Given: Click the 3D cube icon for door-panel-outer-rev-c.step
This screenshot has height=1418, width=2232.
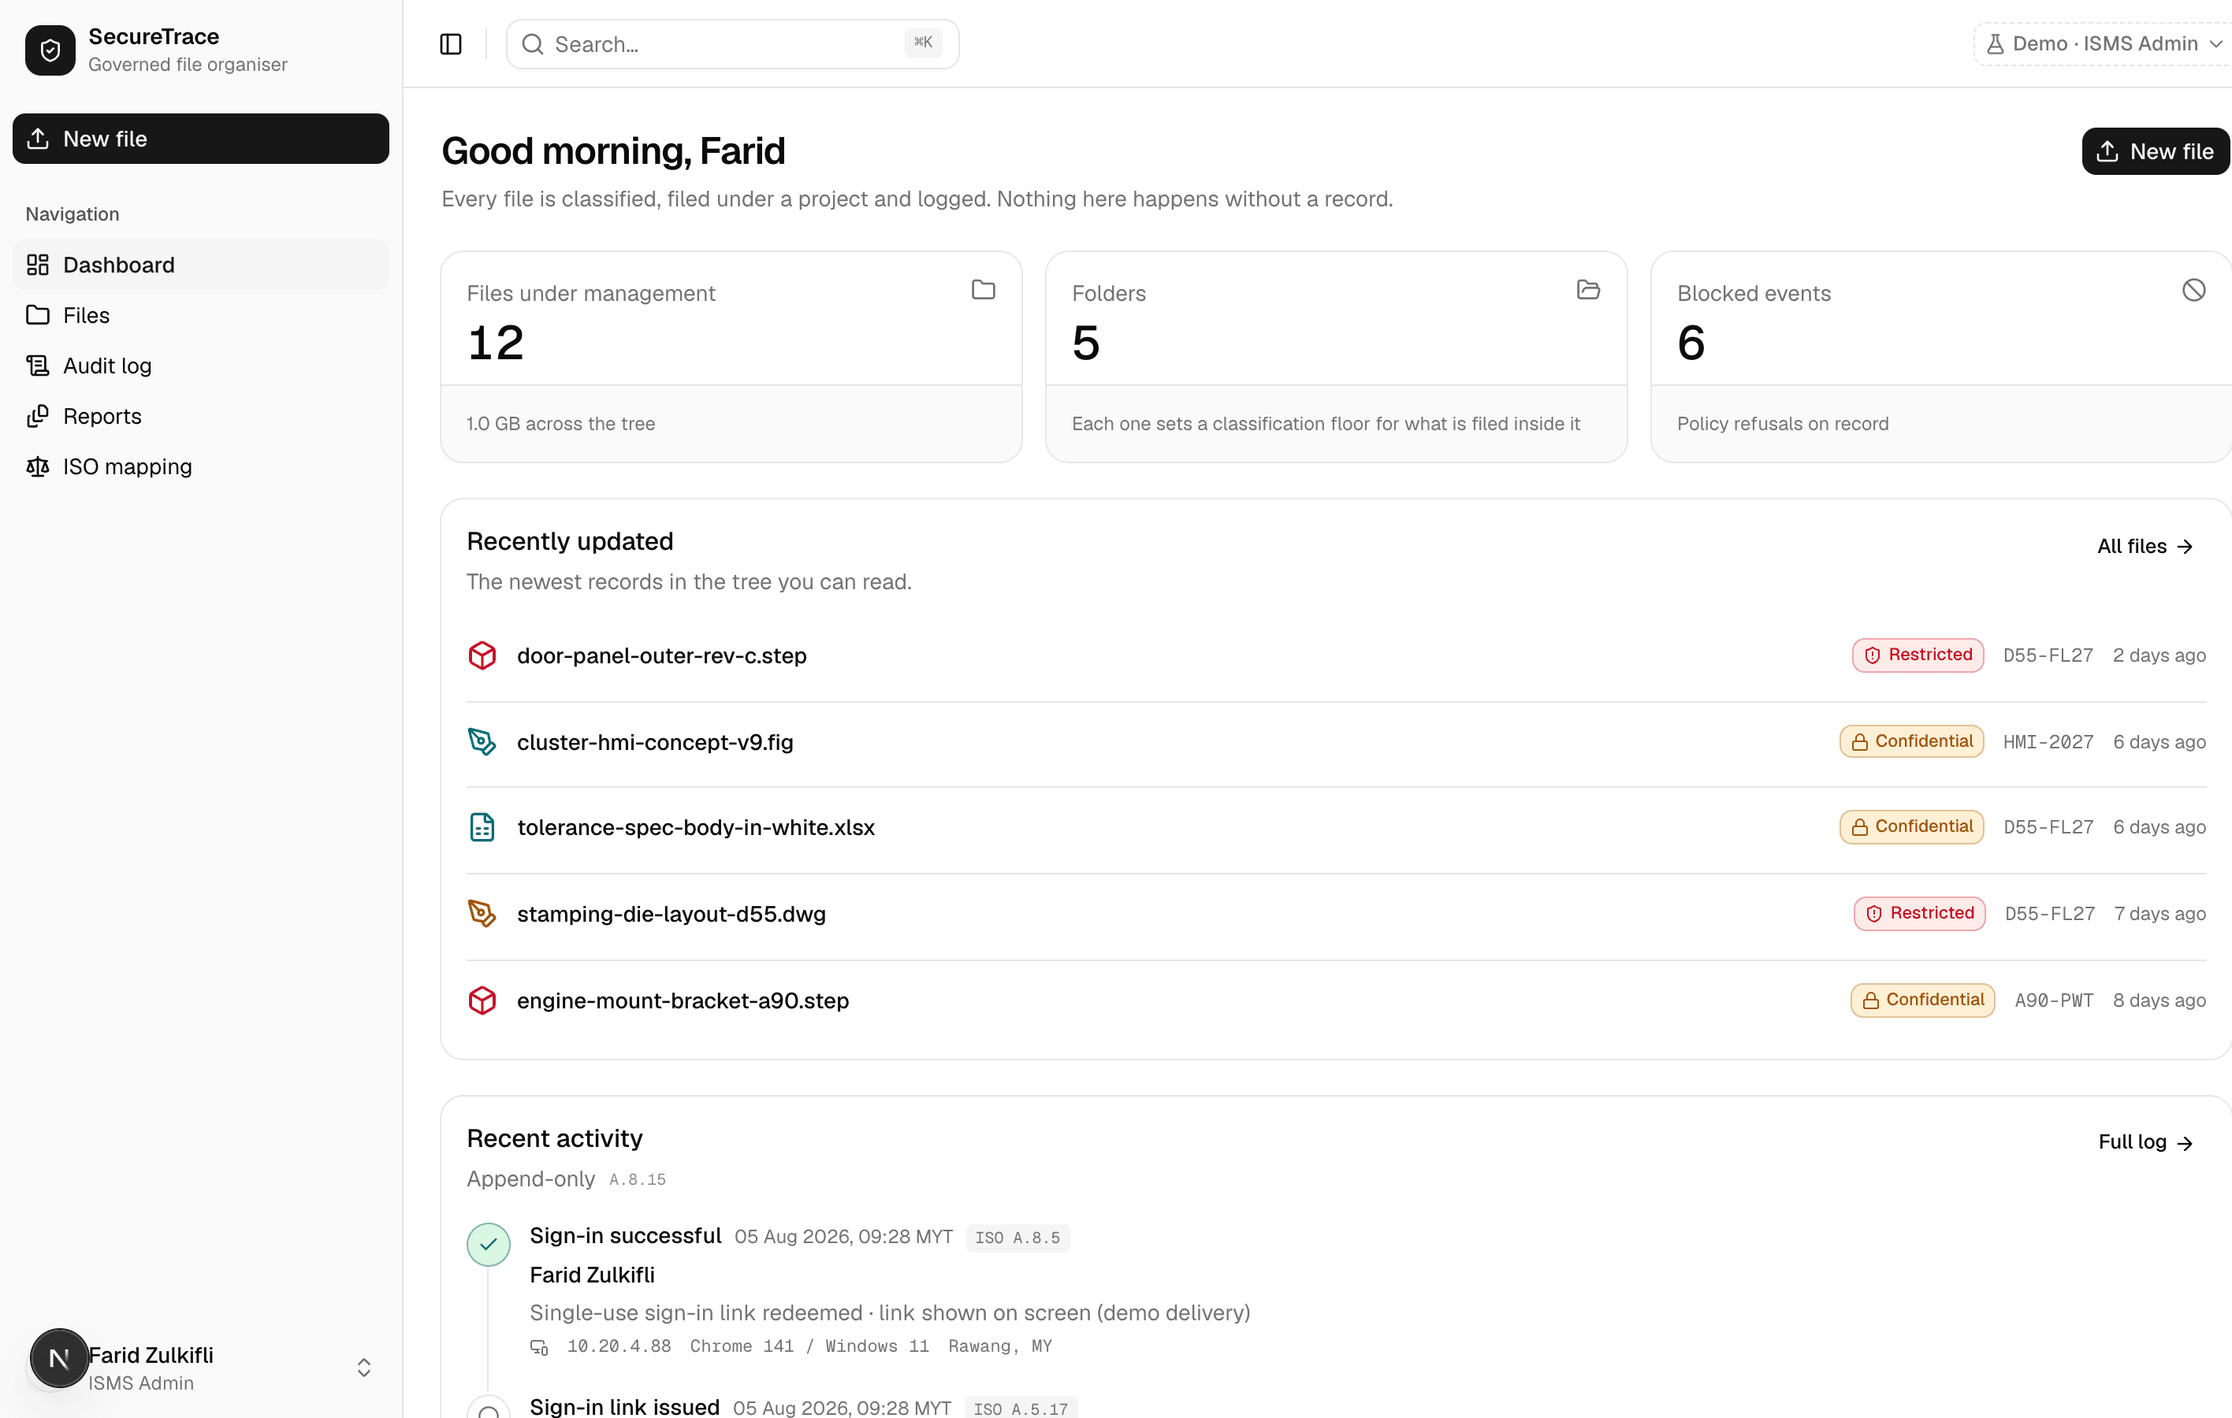Looking at the screenshot, I should tap(482, 655).
